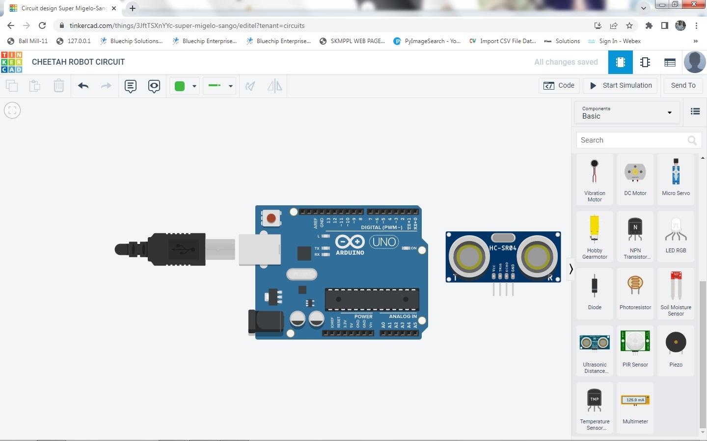The image size is (707, 441).
Task: Click the Arduino reset button
Action: click(271, 218)
